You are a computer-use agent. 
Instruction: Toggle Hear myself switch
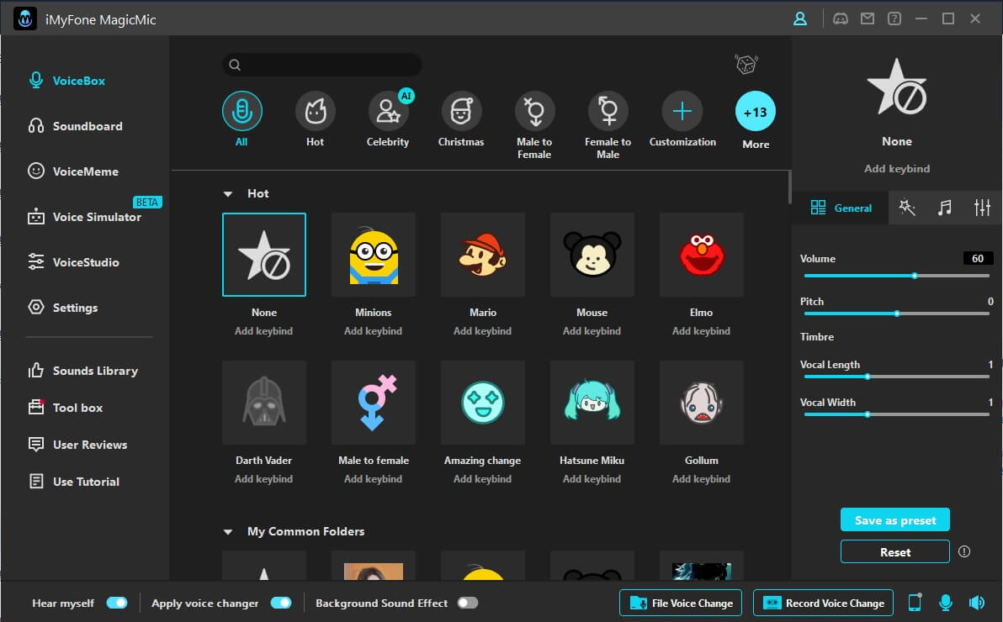click(117, 603)
